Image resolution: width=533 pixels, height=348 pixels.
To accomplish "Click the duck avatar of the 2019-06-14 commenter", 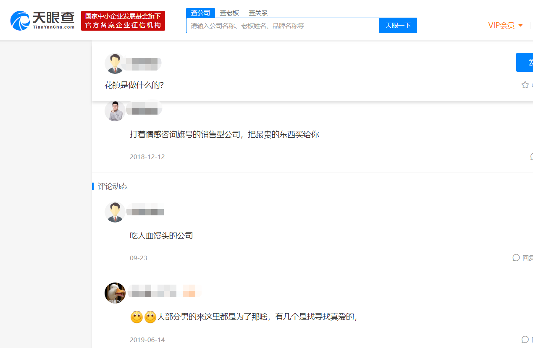I will [x=115, y=293].
